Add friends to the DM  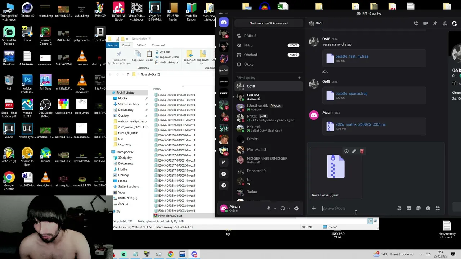(x=445, y=23)
